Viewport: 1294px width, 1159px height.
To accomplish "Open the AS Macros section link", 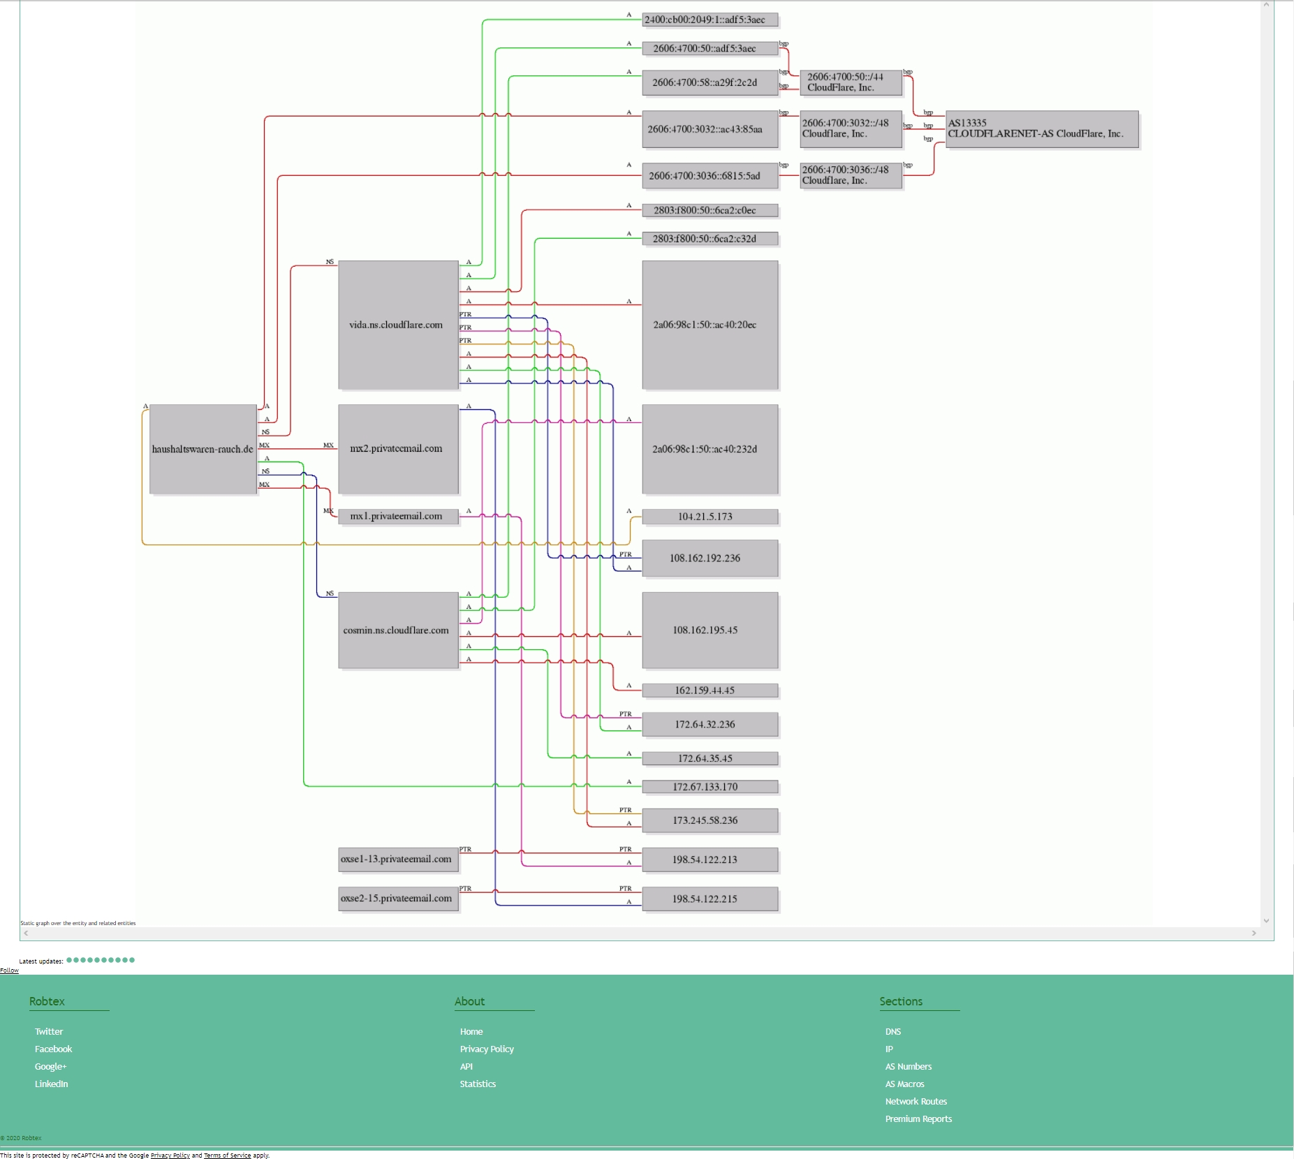I will click(905, 1084).
